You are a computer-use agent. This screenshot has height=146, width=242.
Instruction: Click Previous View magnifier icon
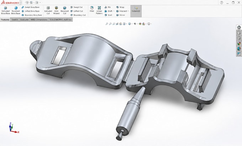114,24
